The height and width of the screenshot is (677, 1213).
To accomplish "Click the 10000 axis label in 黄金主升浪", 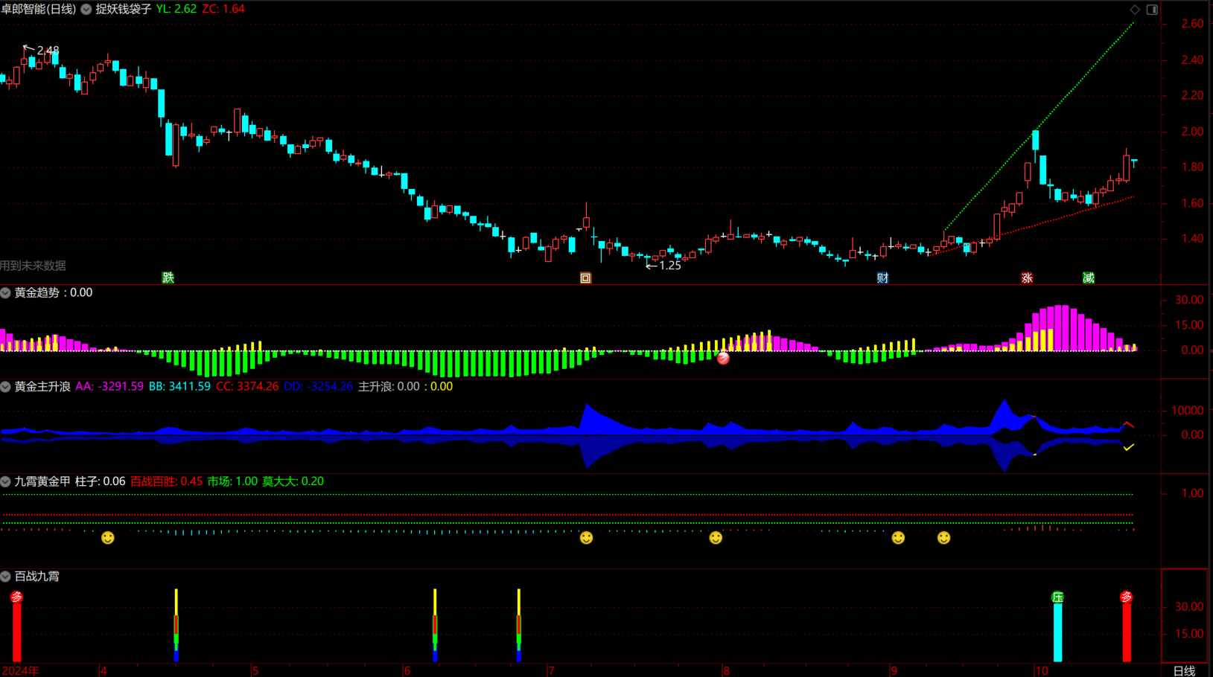I will [1187, 411].
